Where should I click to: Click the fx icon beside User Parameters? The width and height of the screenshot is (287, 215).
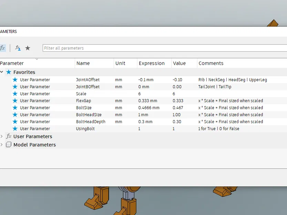[9, 136]
